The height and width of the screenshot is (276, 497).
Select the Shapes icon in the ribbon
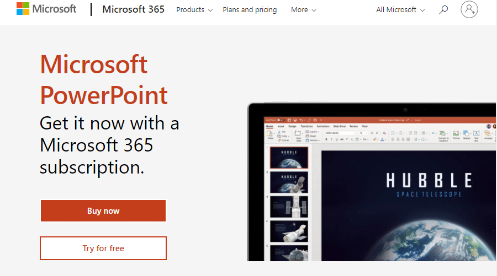[467, 134]
